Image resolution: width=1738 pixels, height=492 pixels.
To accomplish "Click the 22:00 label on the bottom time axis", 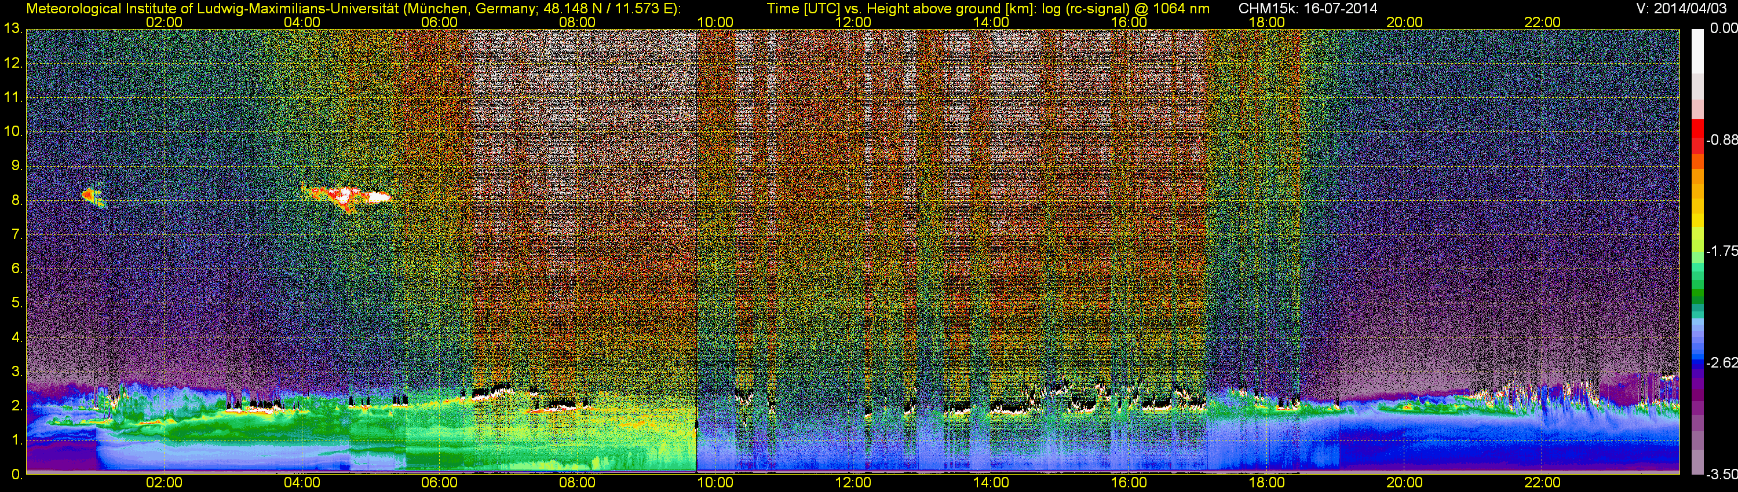I will click(1542, 483).
